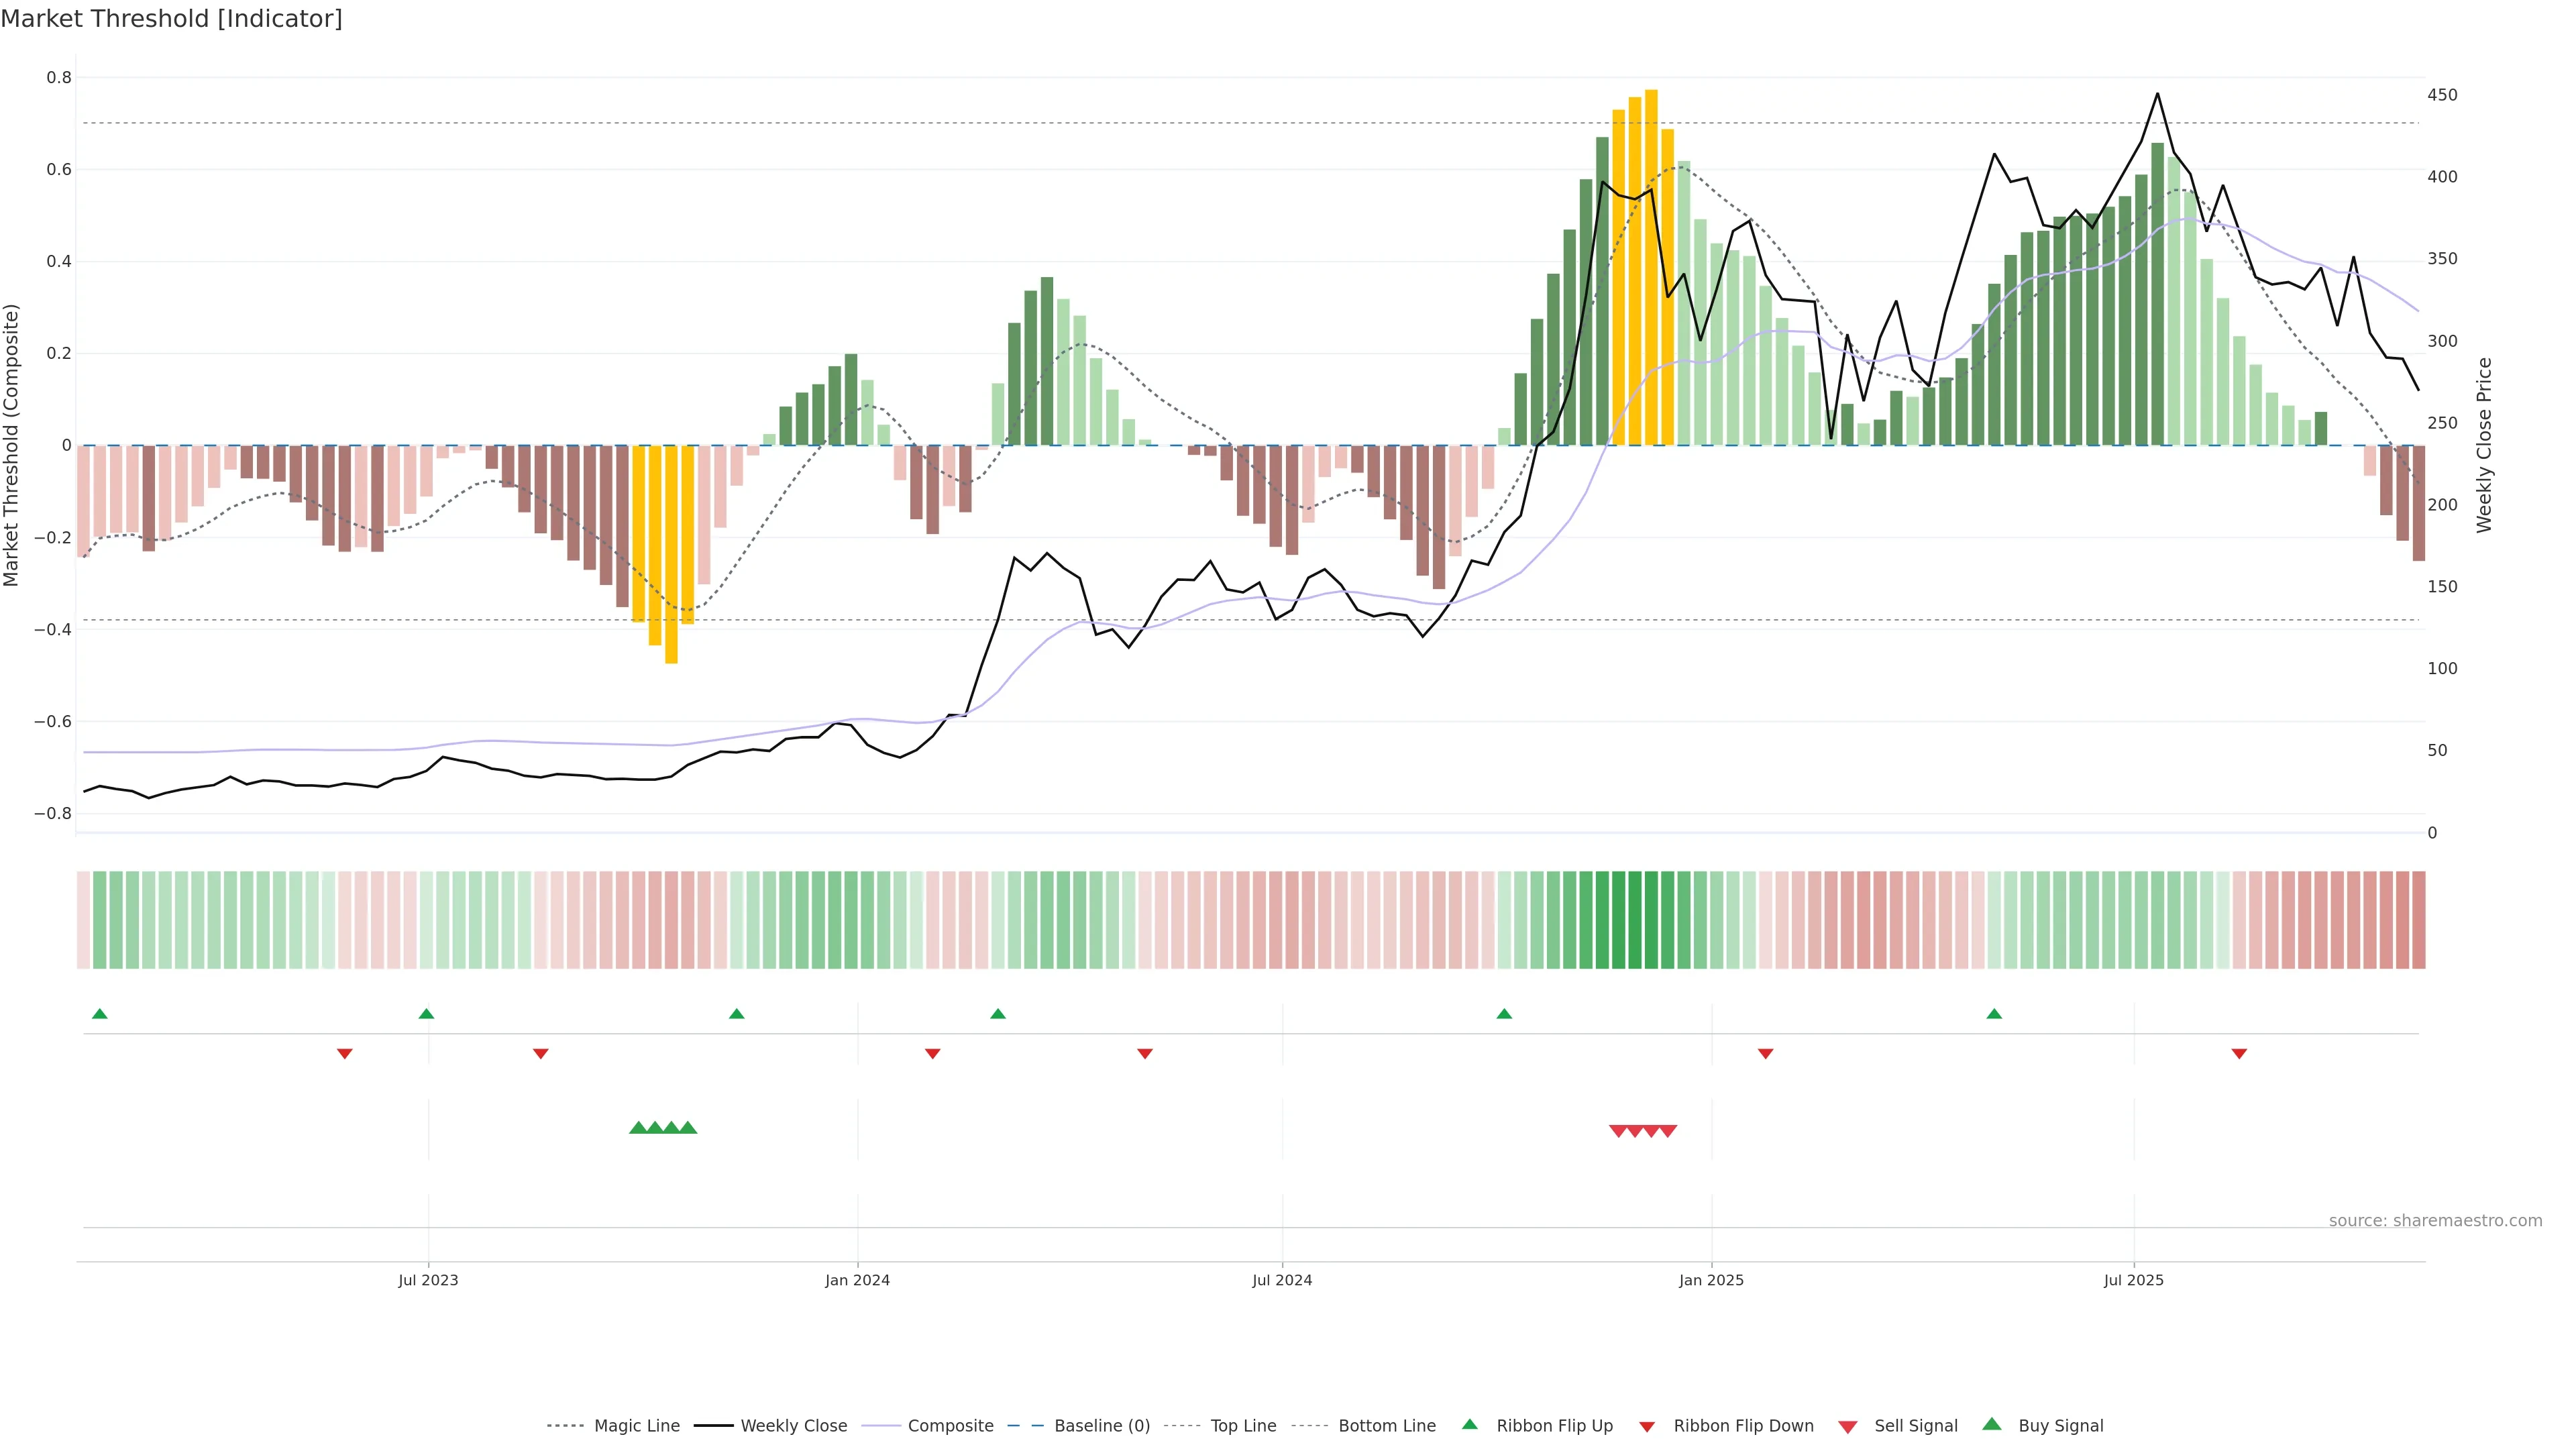Click the flip-down triangle just after Jan 2025
Viewport: 2576px width, 1449px height.
tap(1765, 1054)
